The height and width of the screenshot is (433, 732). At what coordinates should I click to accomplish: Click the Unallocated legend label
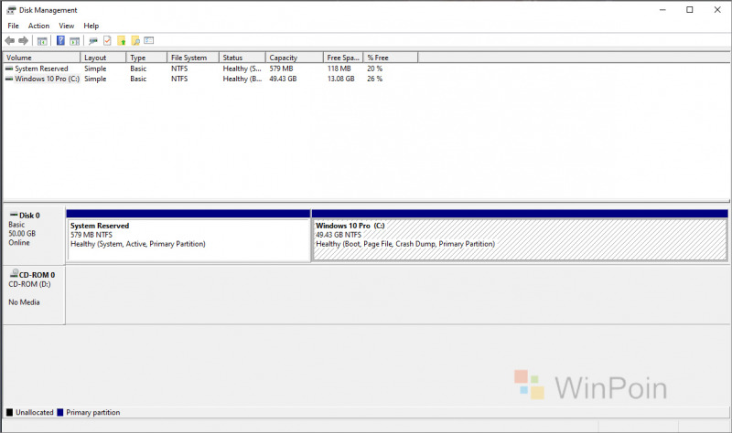[x=35, y=413]
